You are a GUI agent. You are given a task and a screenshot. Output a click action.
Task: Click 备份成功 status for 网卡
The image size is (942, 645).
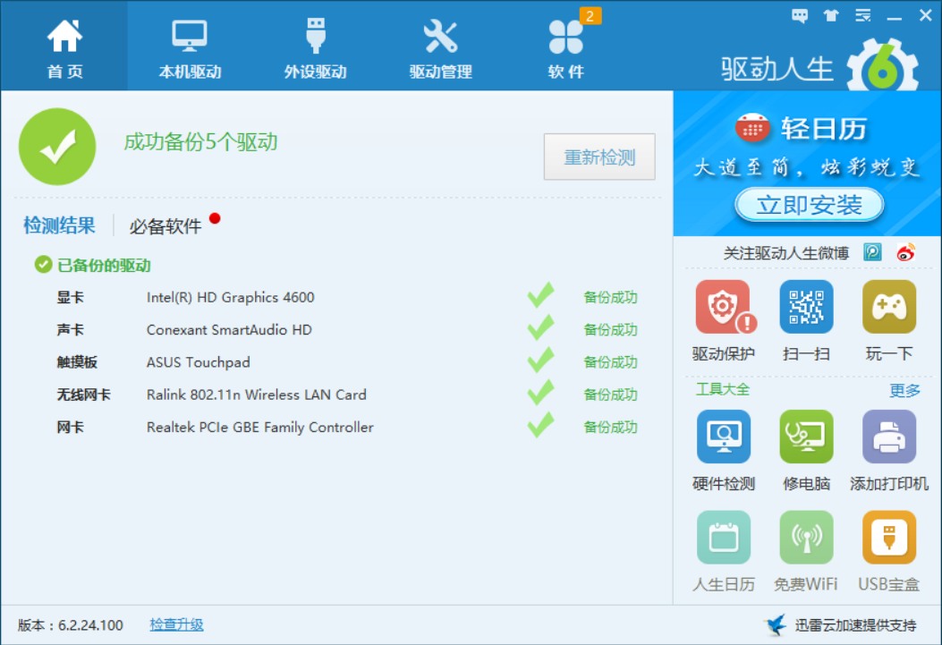(610, 427)
